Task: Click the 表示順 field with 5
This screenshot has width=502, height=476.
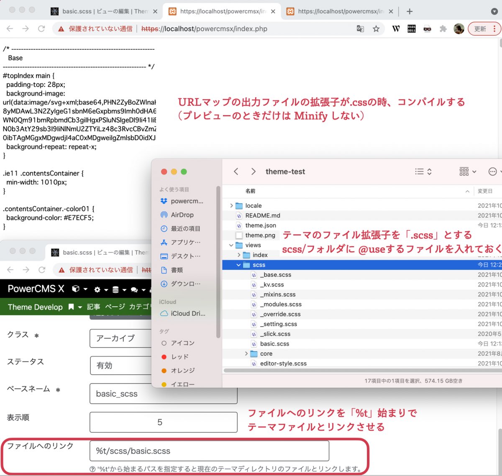Action: [163, 422]
